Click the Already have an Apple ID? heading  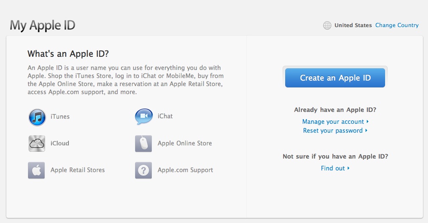pyautogui.click(x=335, y=110)
